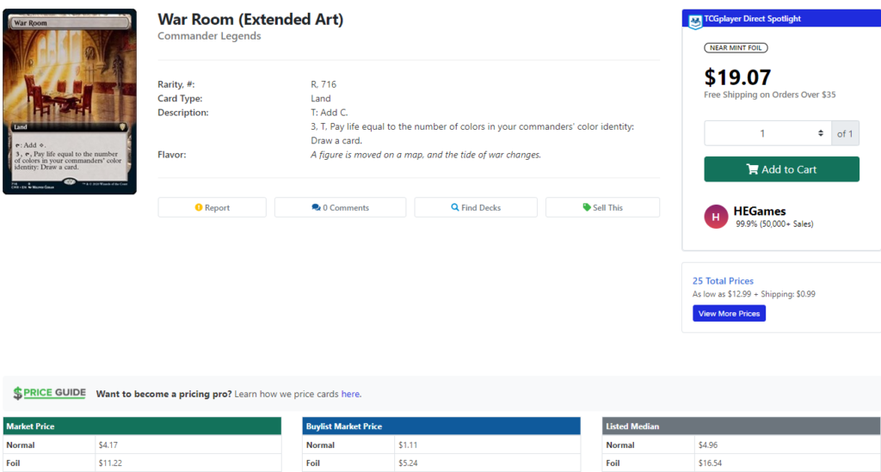Click the TCGplayer Direct shield icon
This screenshot has width=881, height=472.
point(695,21)
